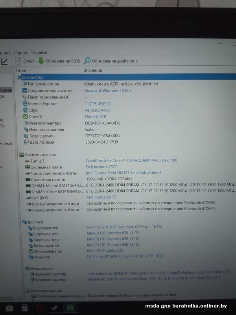Open the 11.719.18362.0 Internet Explorer link
Viewport: 236px width, 315px height.
click(x=98, y=104)
